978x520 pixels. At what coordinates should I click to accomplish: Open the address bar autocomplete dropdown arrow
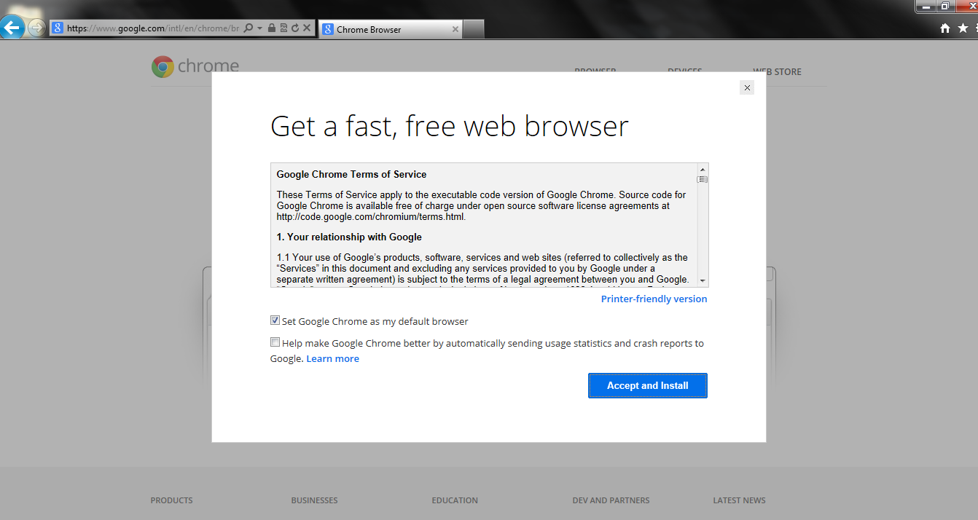pyautogui.click(x=259, y=28)
